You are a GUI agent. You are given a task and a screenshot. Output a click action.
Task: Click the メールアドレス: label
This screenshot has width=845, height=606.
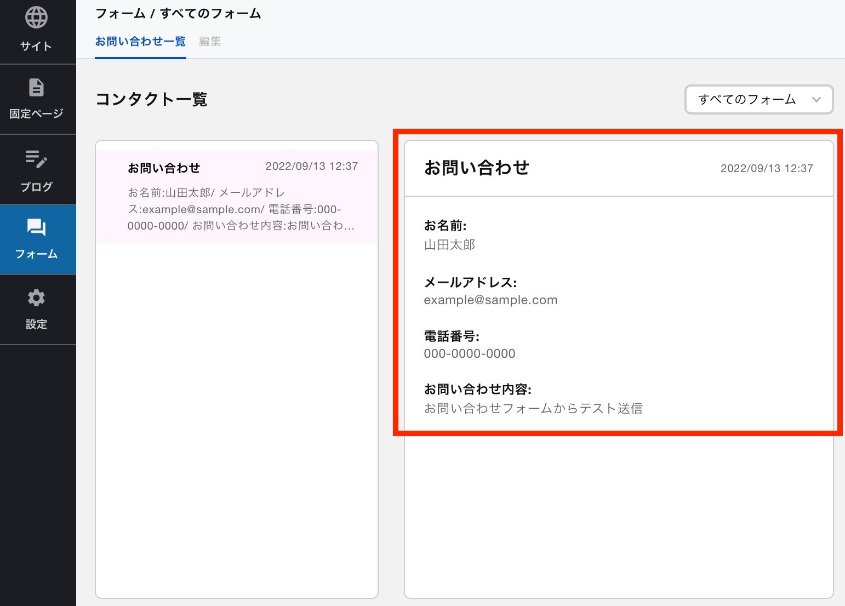(470, 282)
